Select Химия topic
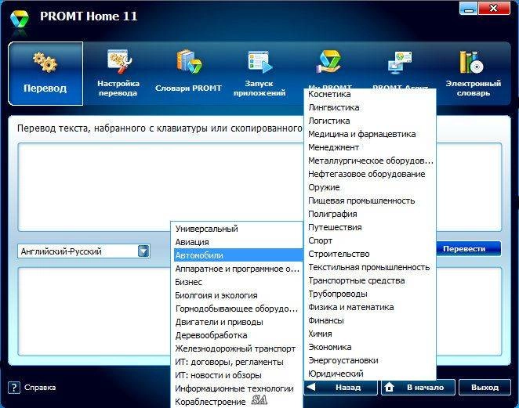The height and width of the screenshot is (408, 519). pyautogui.click(x=370, y=334)
